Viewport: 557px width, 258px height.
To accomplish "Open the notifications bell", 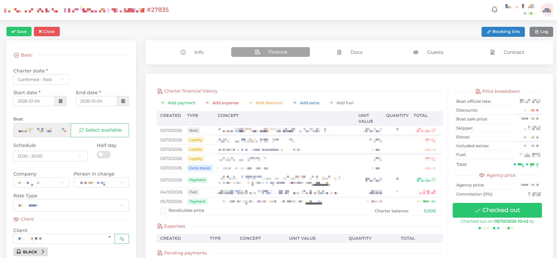I will [x=495, y=10].
